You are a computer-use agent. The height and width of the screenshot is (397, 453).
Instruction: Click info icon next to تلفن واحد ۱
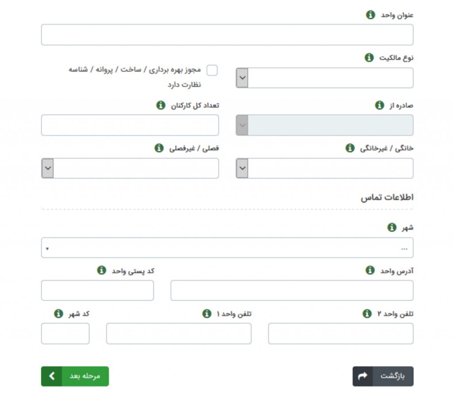pos(207,314)
